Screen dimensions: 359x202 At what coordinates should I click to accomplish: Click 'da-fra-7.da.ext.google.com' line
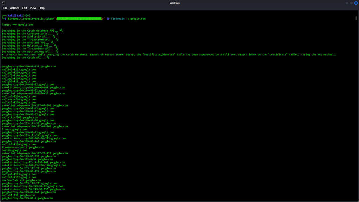pos(21,180)
